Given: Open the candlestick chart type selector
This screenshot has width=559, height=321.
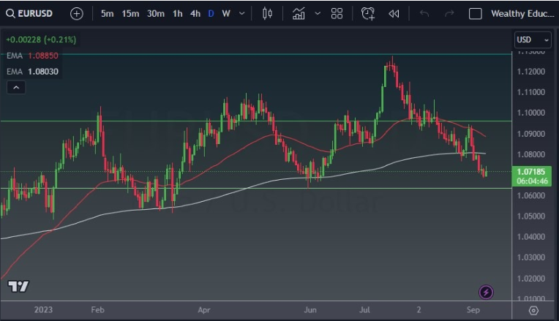Looking at the screenshot, I should pos(267,13).
